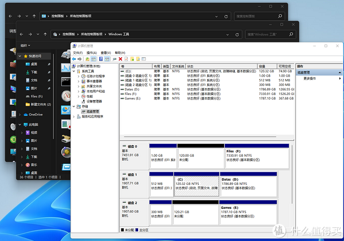
Task: Click the connect/refresh icon left of red X
Action: point(114,59)
